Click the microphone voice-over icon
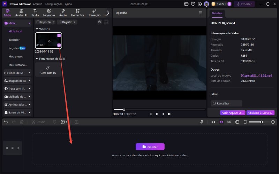Viewport: 279px width, 174px height. pyautogui.click(x=202, y=122)
